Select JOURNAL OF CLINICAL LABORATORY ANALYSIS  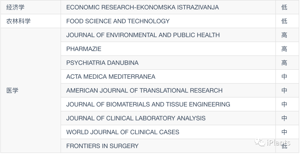136,118
